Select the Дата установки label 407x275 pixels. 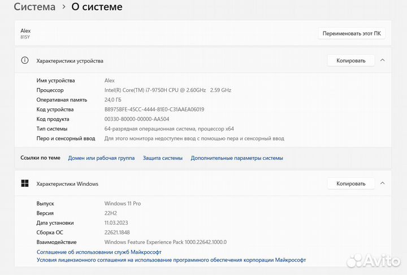click(x=55, y=223)
